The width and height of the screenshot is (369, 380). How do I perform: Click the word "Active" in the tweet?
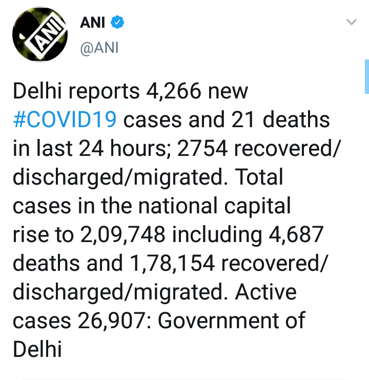click(265, 292)
